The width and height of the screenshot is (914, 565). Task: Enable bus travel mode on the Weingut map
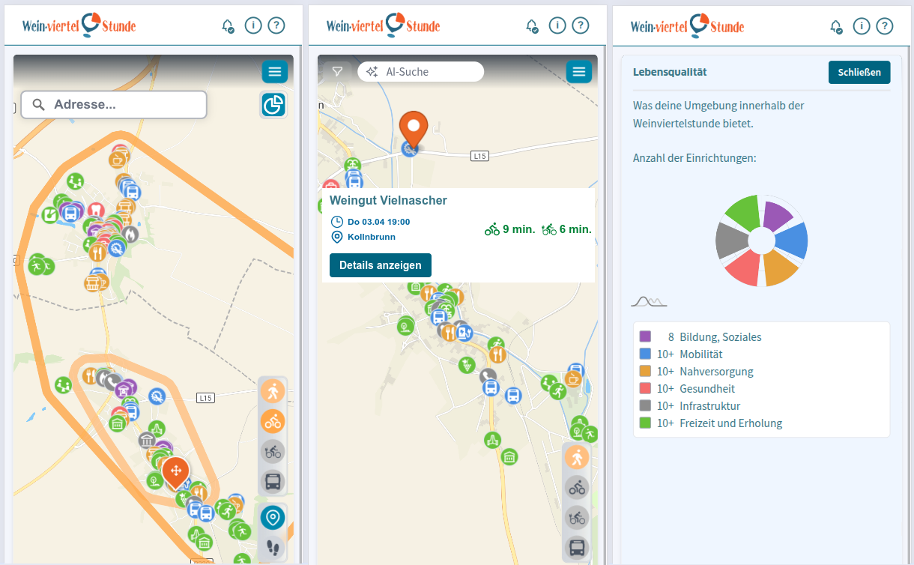point(577,548)
